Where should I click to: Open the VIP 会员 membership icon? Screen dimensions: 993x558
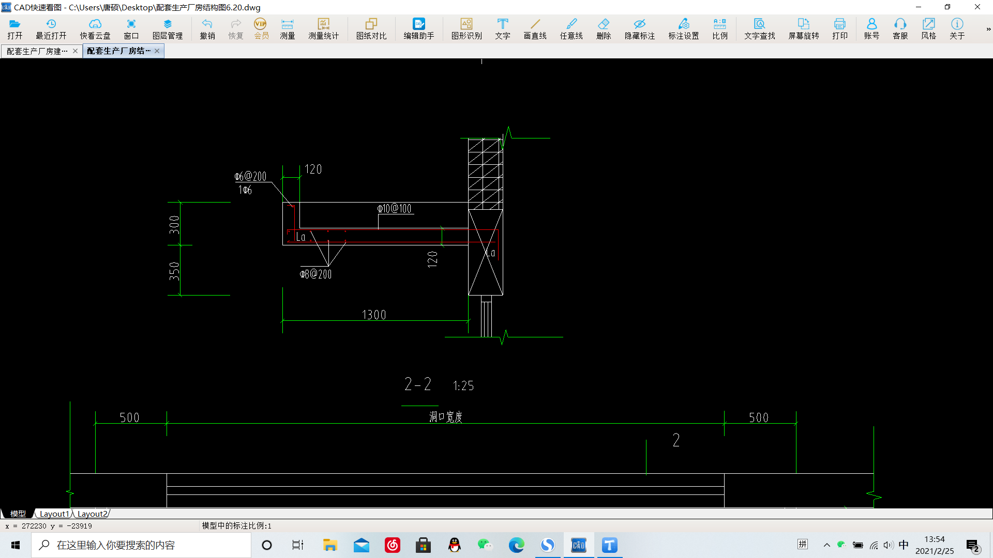pyautogui.click(x=261, y=29)
